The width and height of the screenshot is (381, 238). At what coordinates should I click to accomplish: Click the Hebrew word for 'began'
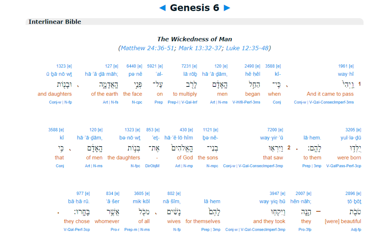pyautogui.click(x=253, y=84)
